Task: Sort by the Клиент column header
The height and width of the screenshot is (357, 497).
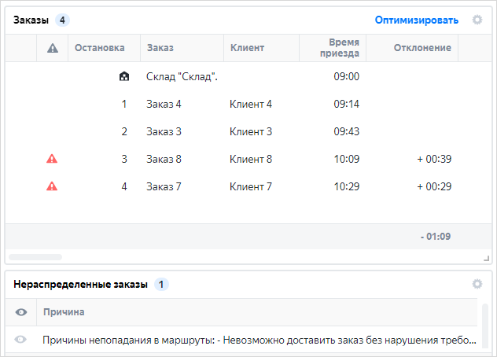Action: 247,48
